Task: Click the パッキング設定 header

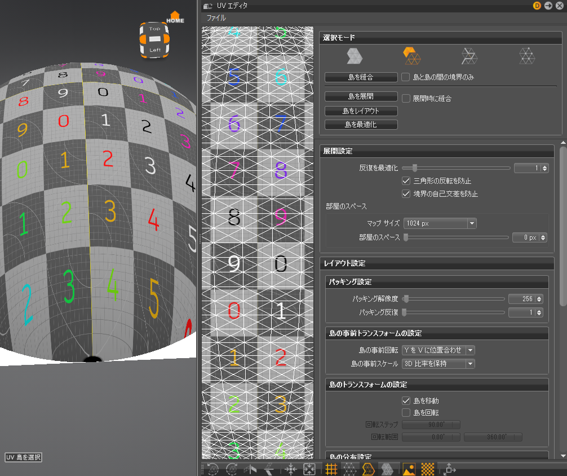Action: 437,282
